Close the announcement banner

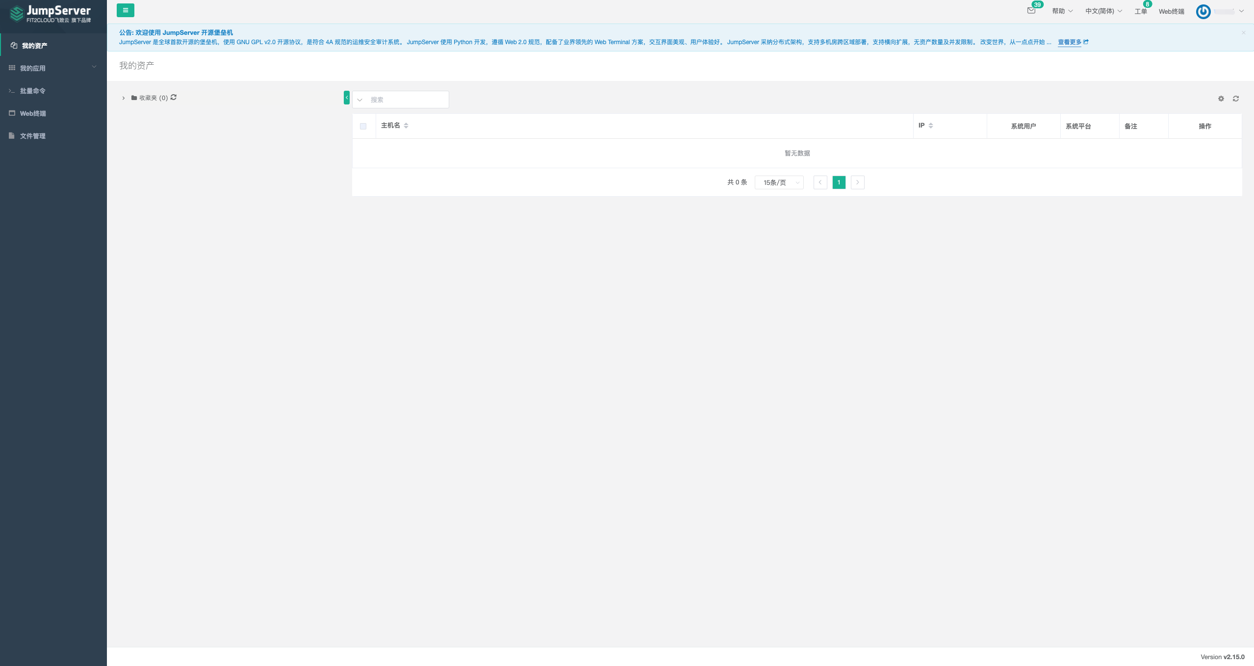pyautogui.click(x=1243, y=33)
